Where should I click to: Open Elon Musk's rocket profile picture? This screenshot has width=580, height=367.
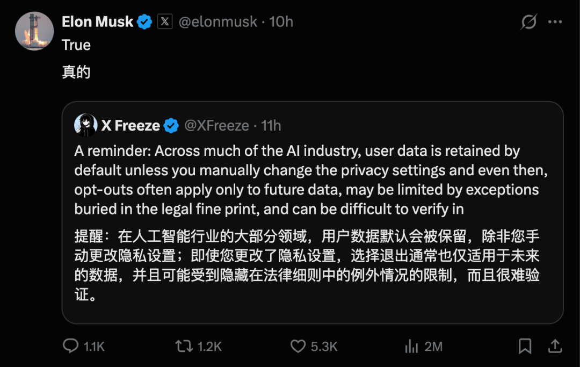click(x=34, y=31)
